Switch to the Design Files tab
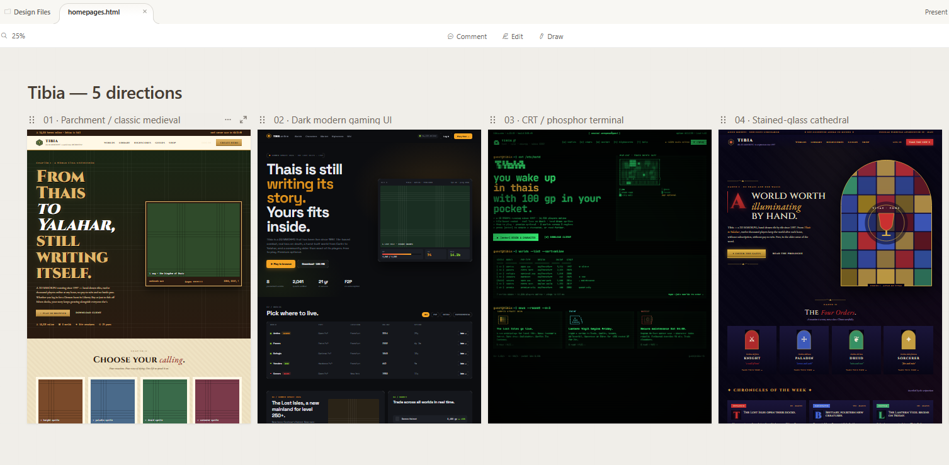The image size is (949, 465). click(28, 12)
